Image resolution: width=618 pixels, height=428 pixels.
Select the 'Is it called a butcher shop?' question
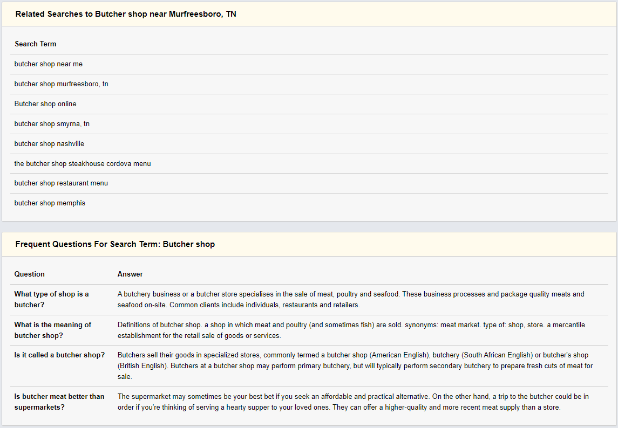(x=59, y=355)
